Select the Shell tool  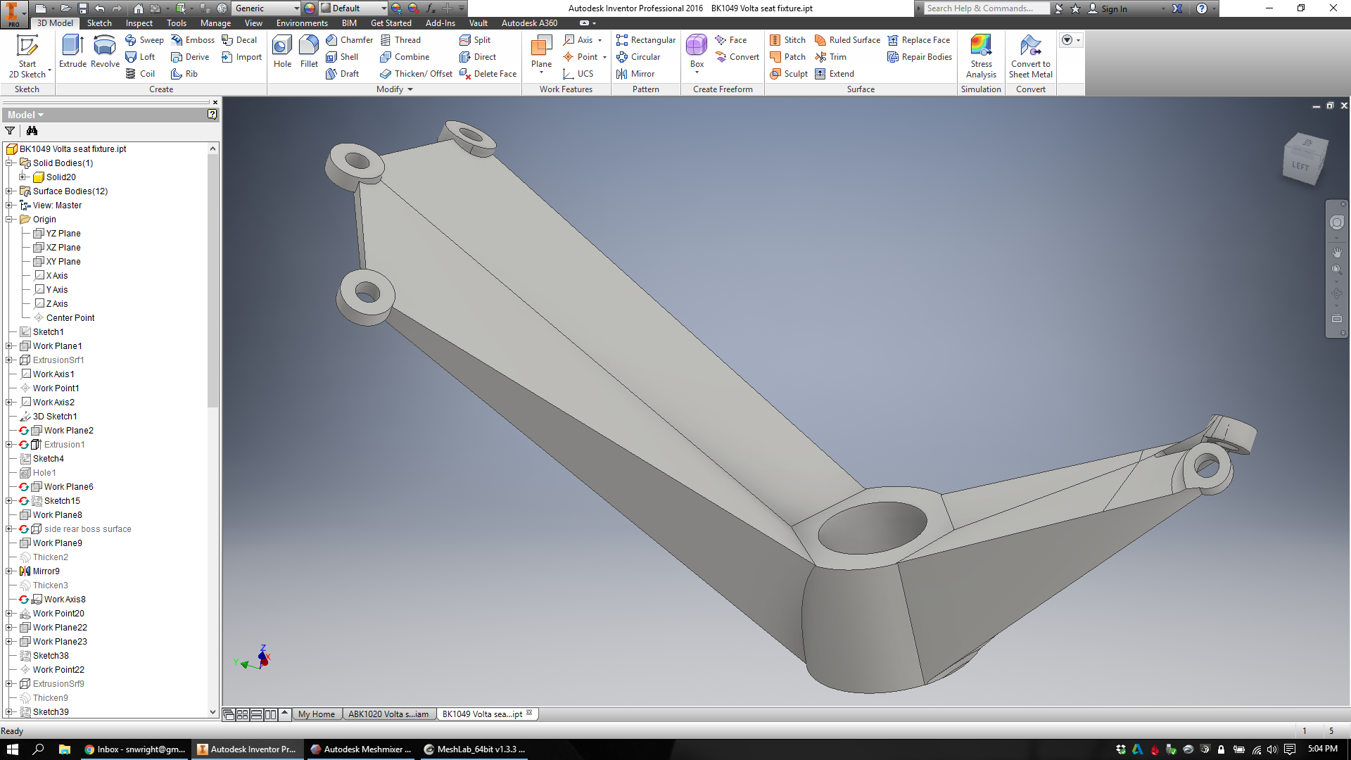[x=342, y=57]
